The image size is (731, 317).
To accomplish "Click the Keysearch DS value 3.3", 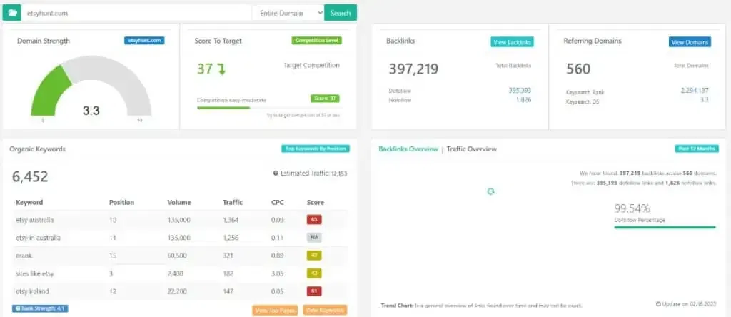I will point(705,99).
